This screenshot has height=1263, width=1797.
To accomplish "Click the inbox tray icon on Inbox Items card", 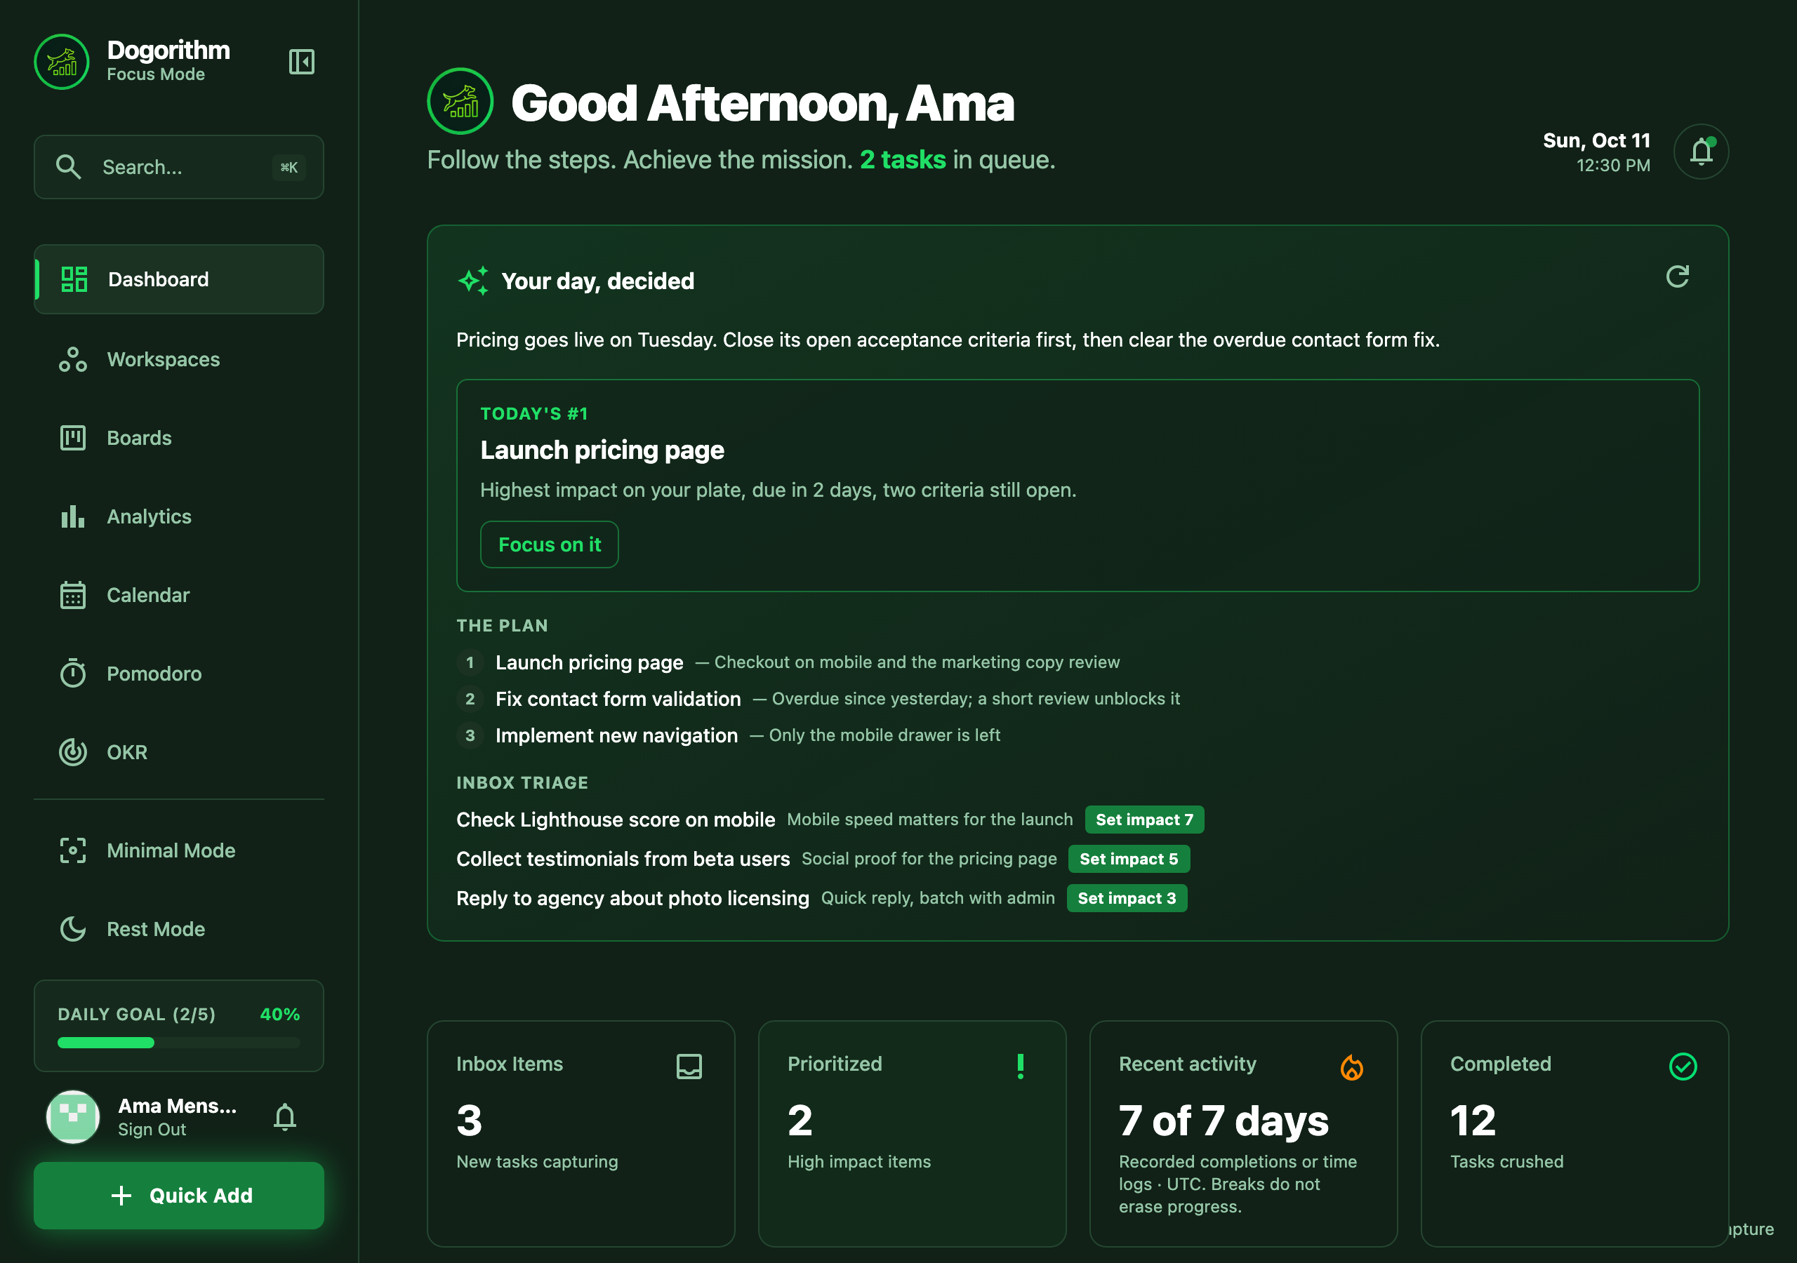I will (x=689, y=1066).
